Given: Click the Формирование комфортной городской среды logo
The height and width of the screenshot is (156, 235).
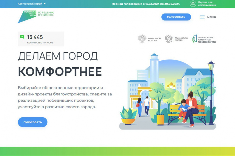Looking at the screenshot, I should coord(204,39).
